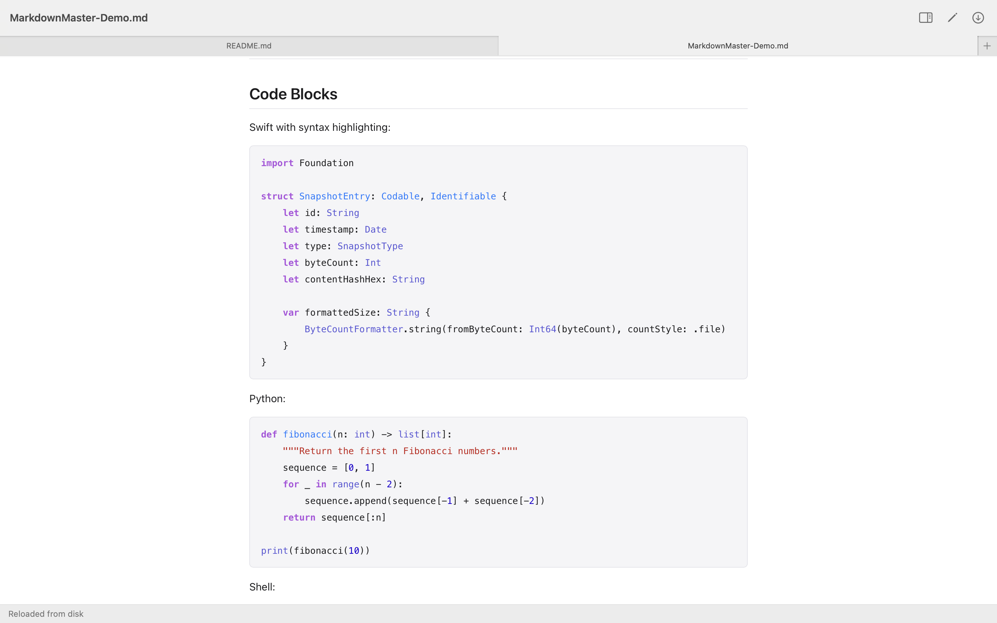Click the 'def fibonacci' function line
The width and height of the screenshot is (997, 623).
pos(356,435)
